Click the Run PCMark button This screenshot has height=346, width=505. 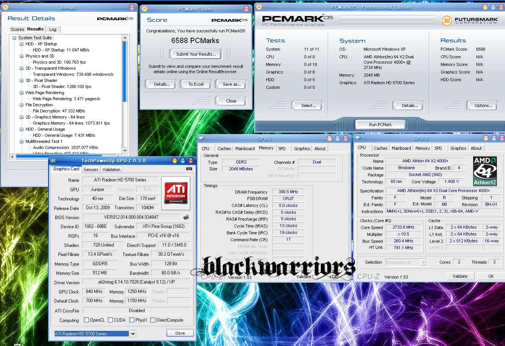click(380, 125)
